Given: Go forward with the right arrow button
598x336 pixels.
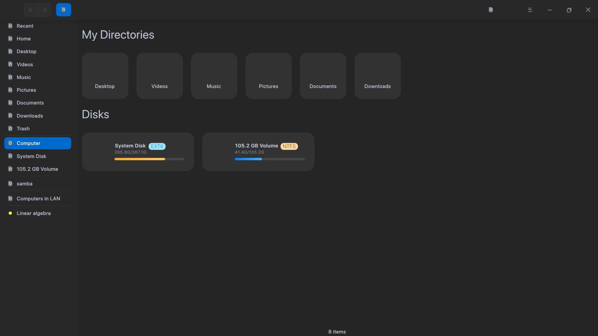Looking at the screenshot, I should 45,10.
